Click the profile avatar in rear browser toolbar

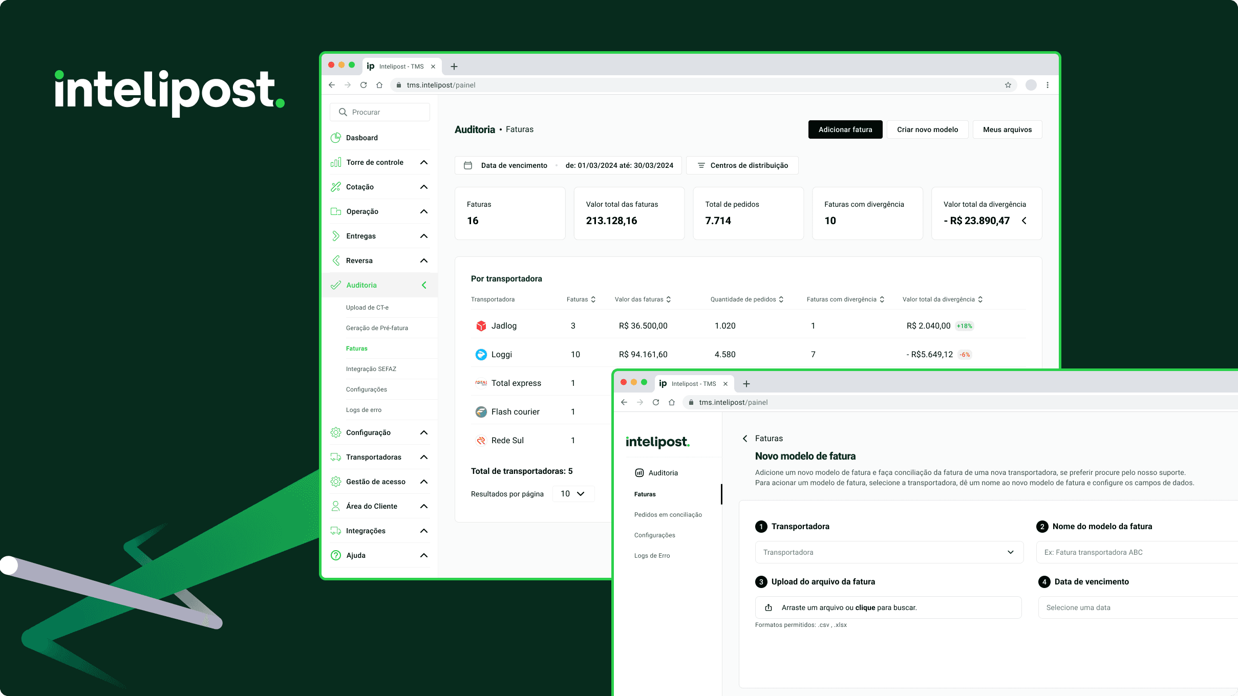point(1031,85)
